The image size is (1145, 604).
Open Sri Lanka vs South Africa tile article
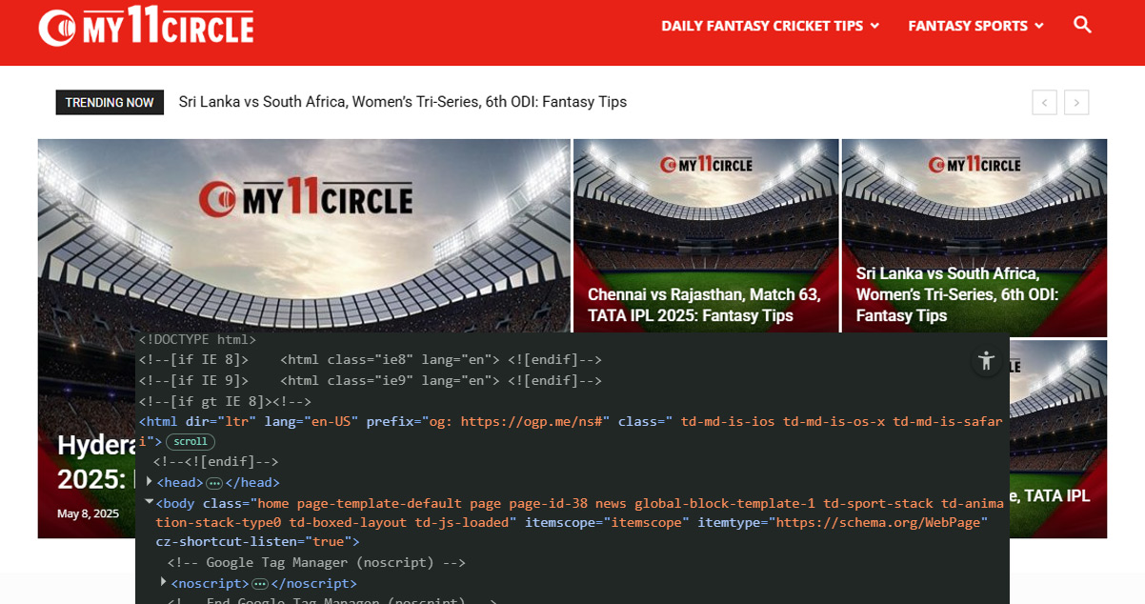click(x=956, y=294)
